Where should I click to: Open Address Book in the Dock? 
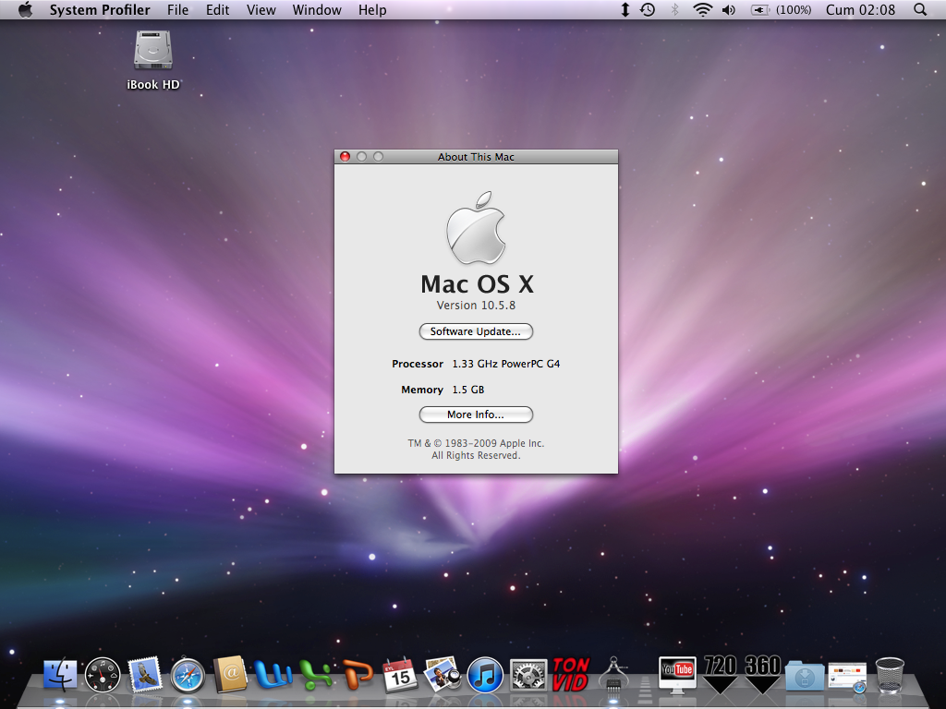point(230,674)
